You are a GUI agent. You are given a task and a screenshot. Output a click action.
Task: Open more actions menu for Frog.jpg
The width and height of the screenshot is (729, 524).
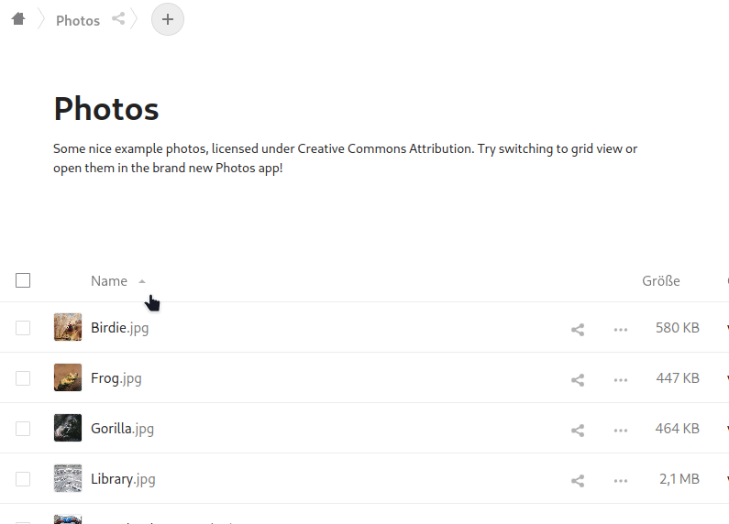pos(621,379)
